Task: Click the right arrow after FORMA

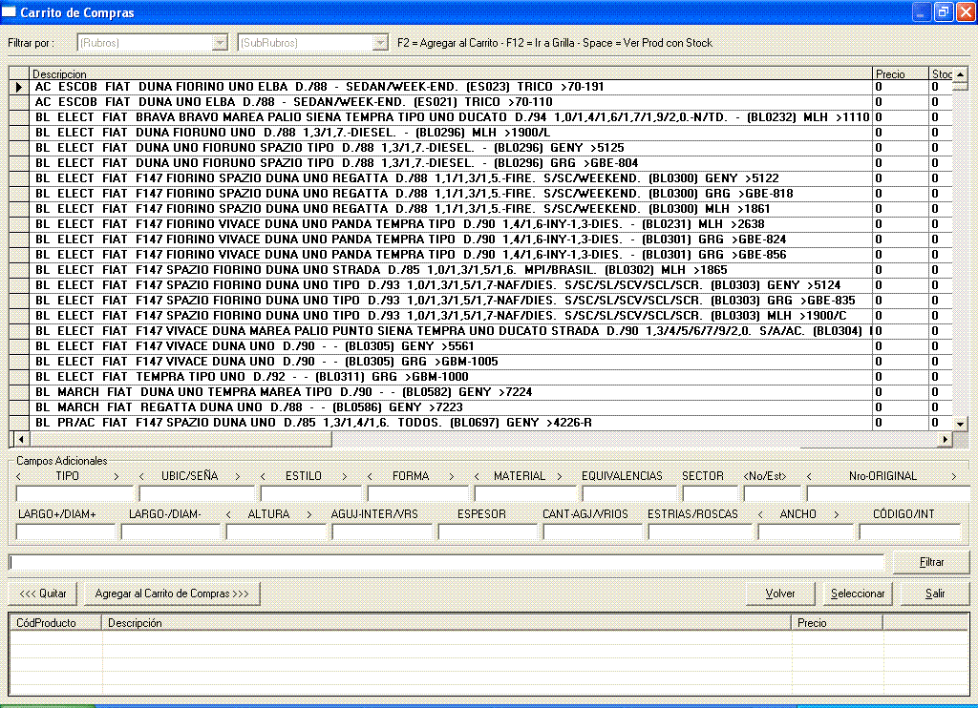Action: (x=451, y=476)
